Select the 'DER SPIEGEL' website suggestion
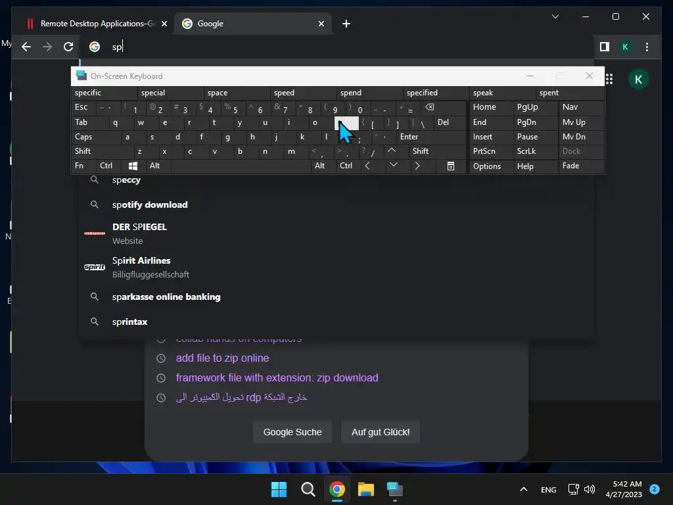Viewport: 673px width, 505px height. (x=337, y=233)
